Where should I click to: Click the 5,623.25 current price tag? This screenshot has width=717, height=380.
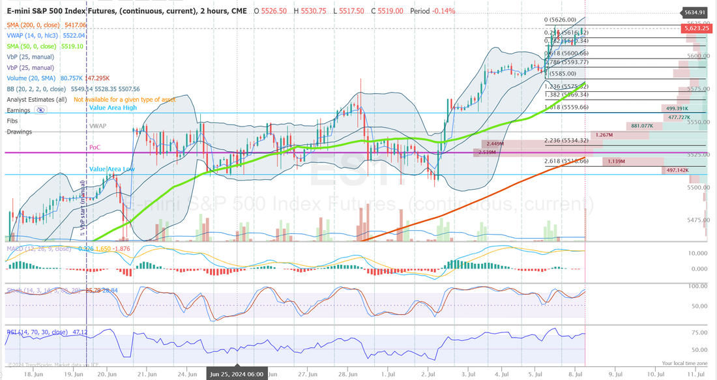point(696,28)
